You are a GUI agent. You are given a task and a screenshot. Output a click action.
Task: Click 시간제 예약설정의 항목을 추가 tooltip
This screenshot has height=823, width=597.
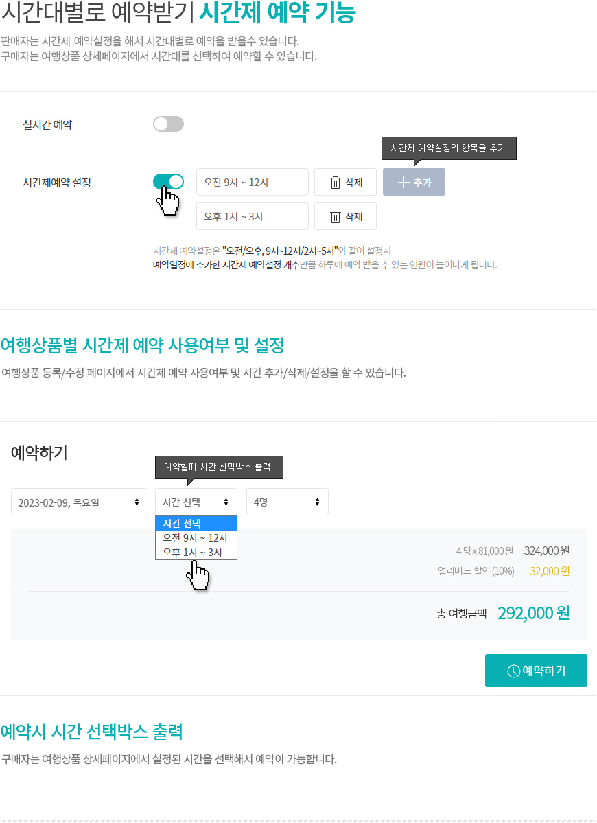(x=449, y=148)
